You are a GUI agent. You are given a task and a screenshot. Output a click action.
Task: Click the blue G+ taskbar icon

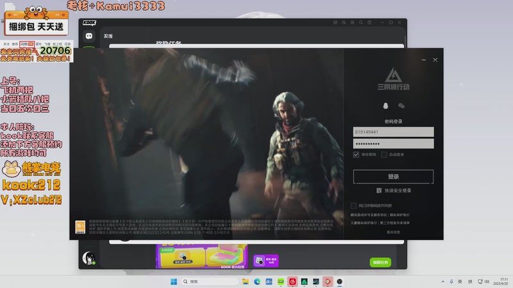(269, 282)
